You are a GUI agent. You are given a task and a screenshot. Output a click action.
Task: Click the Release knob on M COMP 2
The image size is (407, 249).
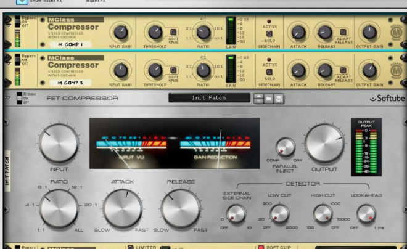(x=325, y=70)
